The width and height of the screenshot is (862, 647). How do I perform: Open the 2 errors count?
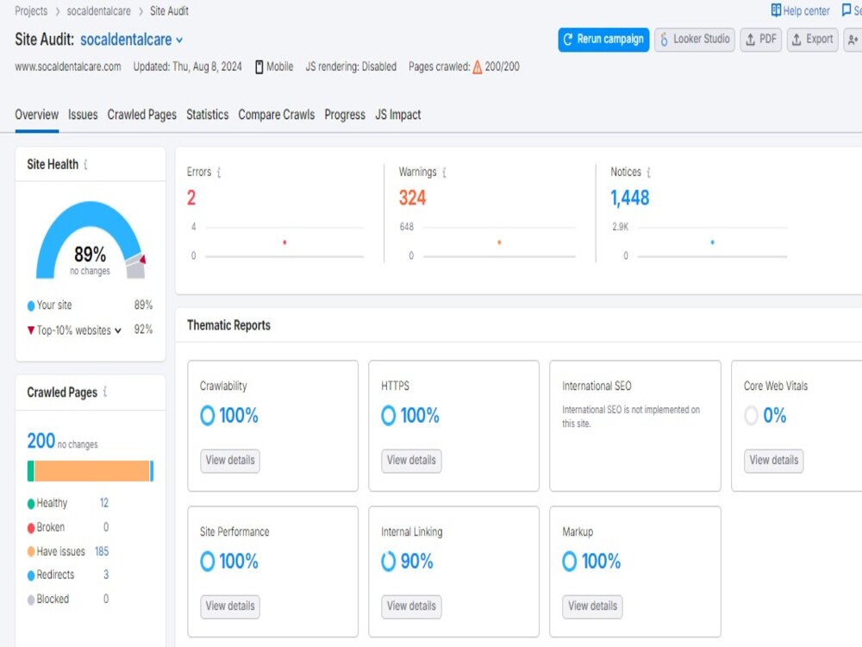point(191,198)
